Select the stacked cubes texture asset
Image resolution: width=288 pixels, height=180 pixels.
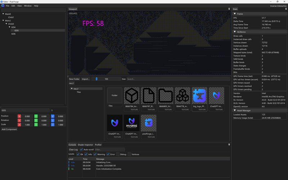point(183,96)
